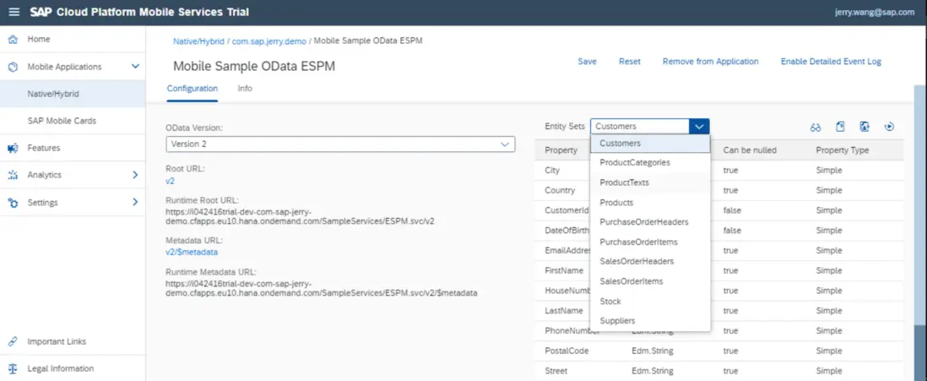Select Suppliers in the dropdown list
Image resolution: width=927 pixels, height=381 pixels.
(617, 321)
